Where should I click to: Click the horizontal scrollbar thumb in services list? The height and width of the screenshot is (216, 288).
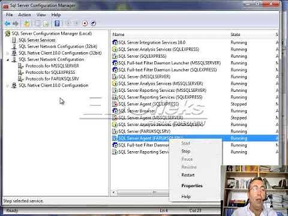tap(143, 193)
